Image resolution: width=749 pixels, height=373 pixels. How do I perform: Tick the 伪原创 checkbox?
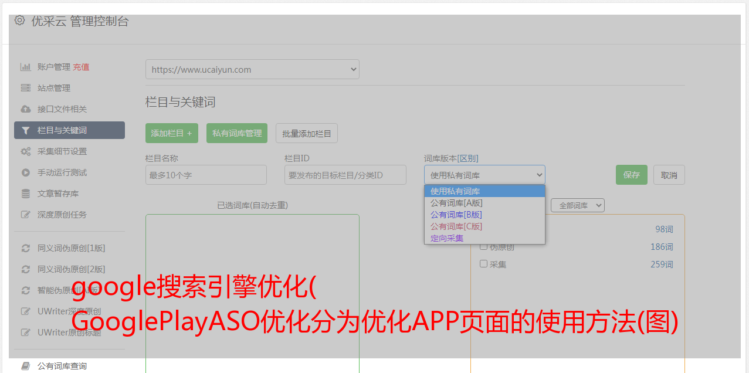tap(484, 246)
